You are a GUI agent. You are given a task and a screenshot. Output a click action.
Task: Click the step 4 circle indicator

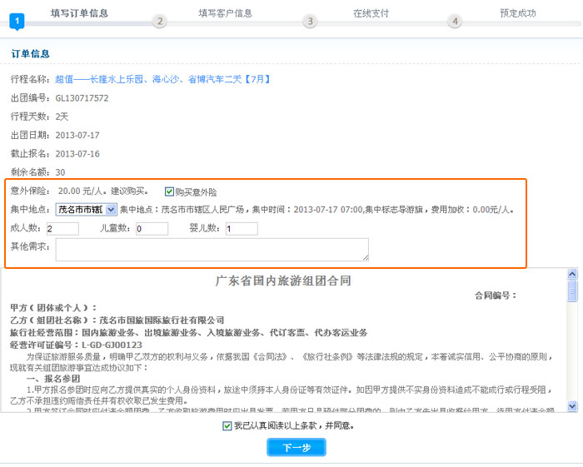[454, 22]
